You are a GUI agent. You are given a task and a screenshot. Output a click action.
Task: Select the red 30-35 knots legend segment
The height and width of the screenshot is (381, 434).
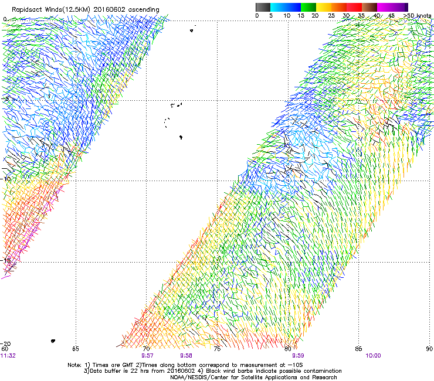click(x=354, y=7)
